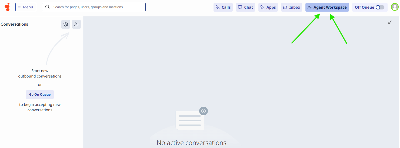
Task: Open the Chat panel
Action: [x=245, y=7]
